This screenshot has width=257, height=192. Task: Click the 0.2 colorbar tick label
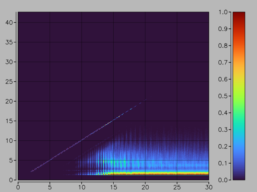pos(224,146)
